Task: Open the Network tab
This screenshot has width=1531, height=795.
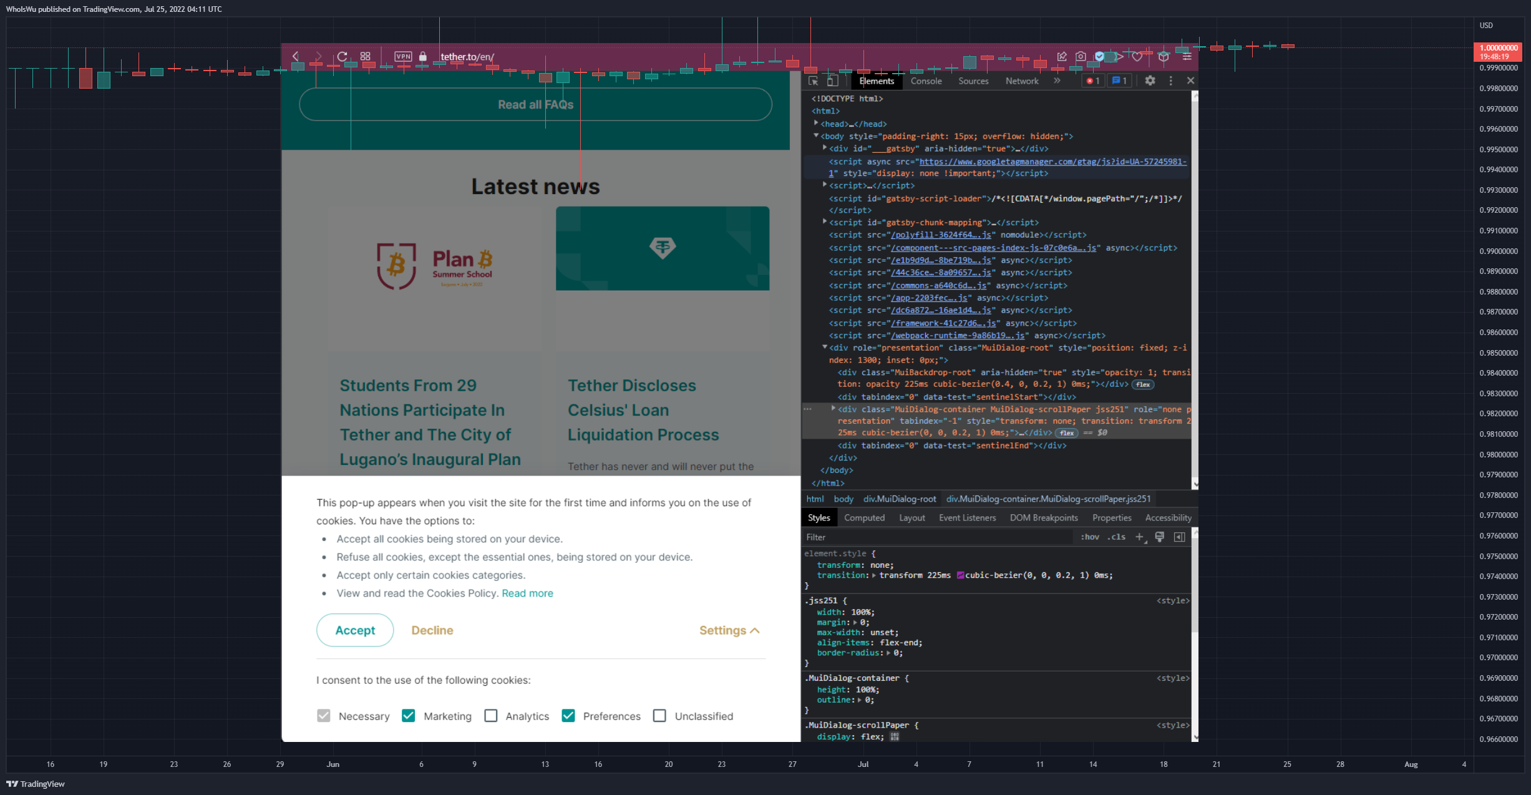Action: (x=1022, y=81)
